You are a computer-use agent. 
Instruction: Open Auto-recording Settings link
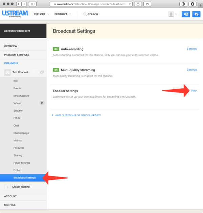[191, 49]
